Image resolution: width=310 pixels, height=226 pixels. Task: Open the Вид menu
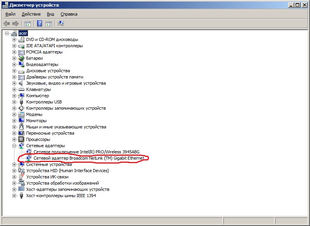point(50,14)
